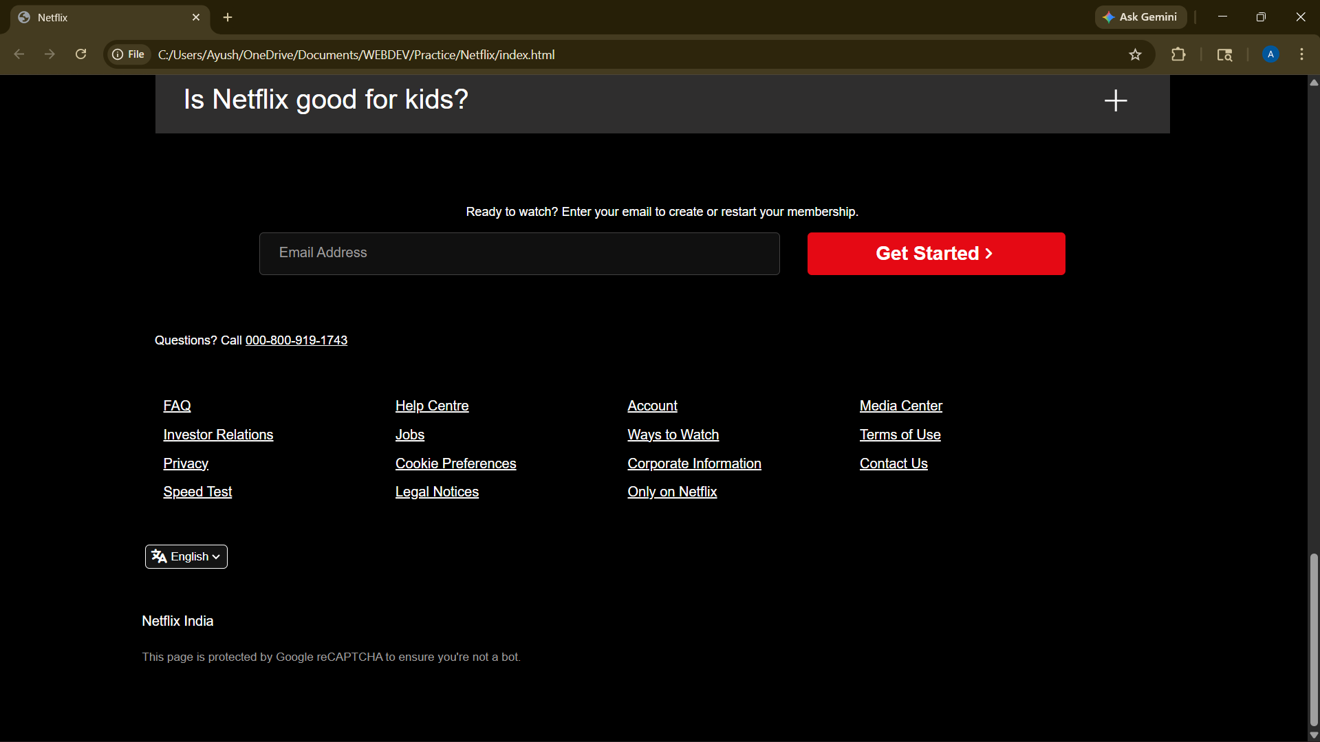Expand the 'Is Netflix good for kids?' question

point(1115,100)
